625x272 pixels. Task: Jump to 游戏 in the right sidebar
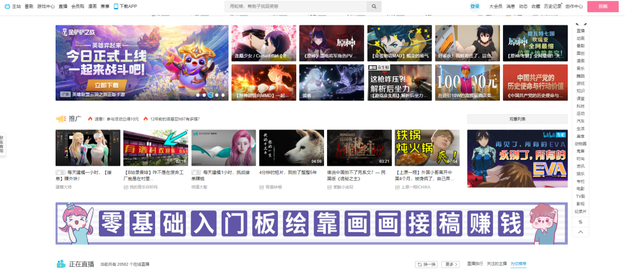click(x=580, y=84)
